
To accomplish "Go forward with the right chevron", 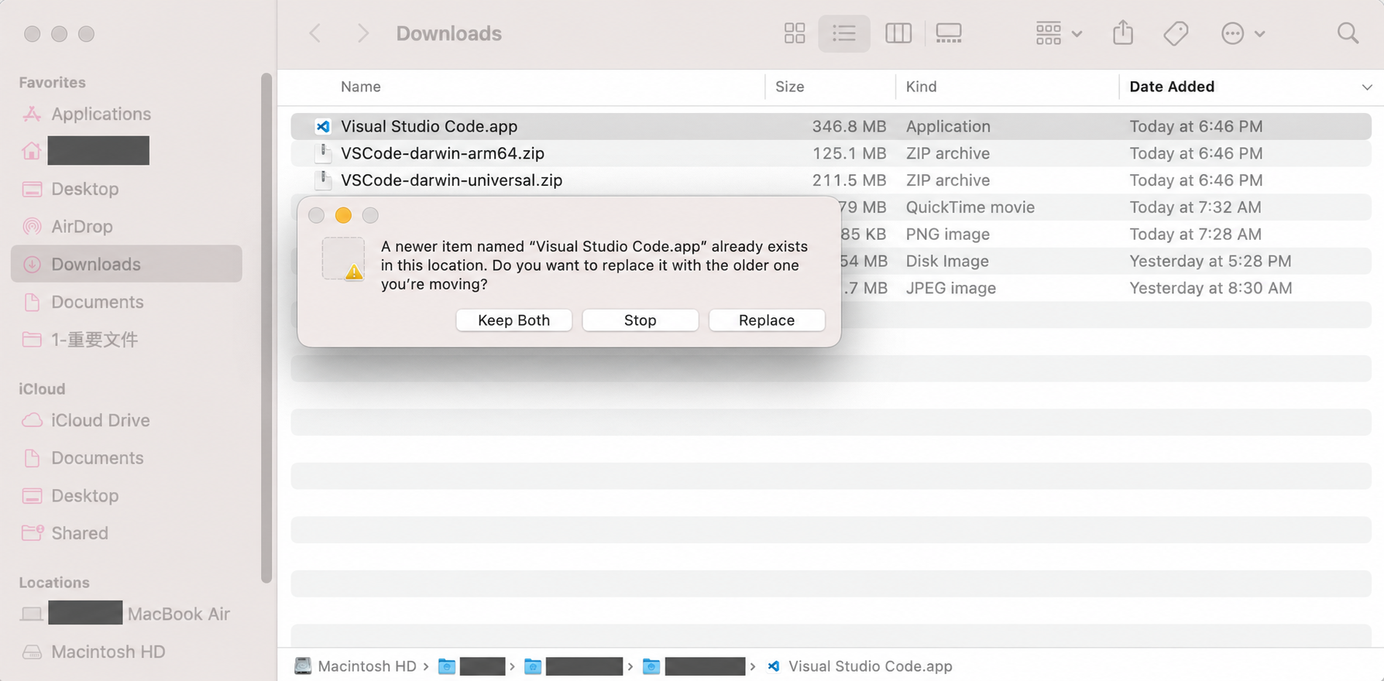I will click(362, 33).
